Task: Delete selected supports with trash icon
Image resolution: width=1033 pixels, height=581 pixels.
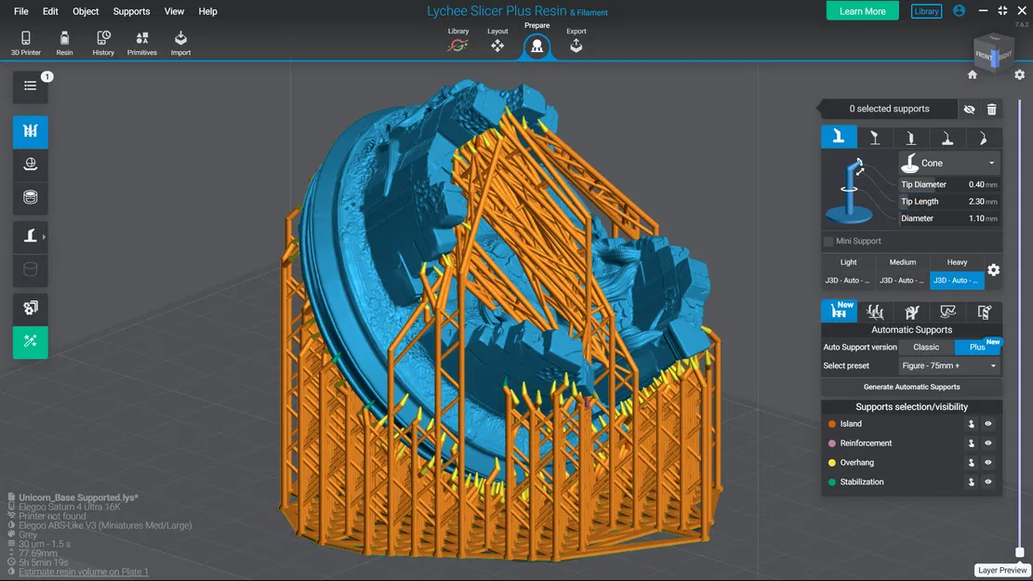Action: (991, 110)
